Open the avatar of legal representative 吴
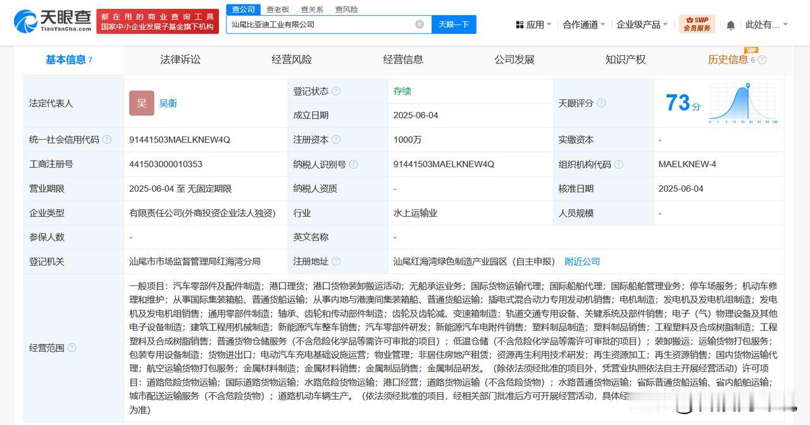This screenshot has height=425, width=810. 142,103
